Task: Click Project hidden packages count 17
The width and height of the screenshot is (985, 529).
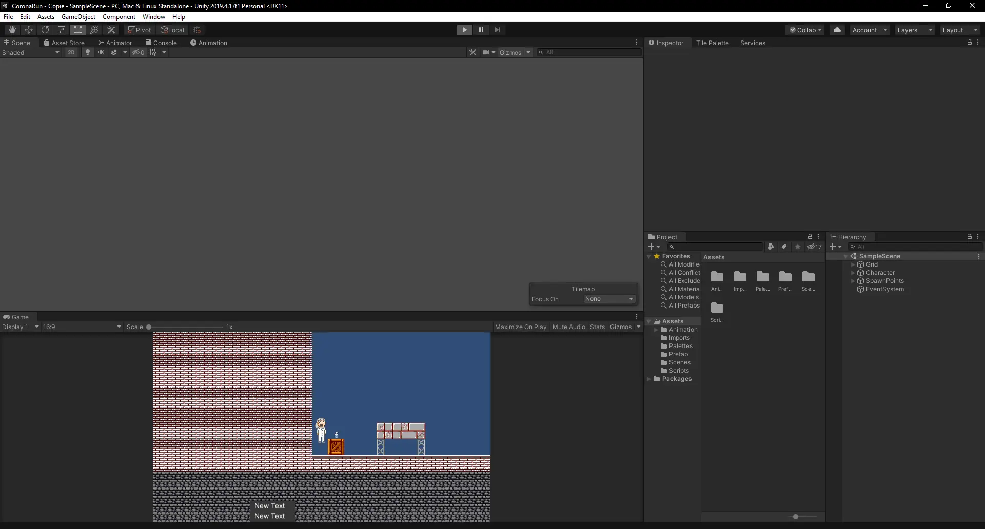Action: [x=814, y=247]
